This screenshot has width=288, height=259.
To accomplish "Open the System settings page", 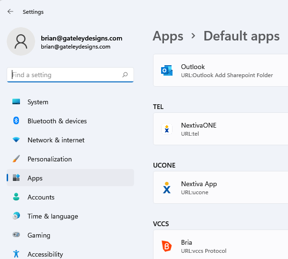I will click(38, 102).
